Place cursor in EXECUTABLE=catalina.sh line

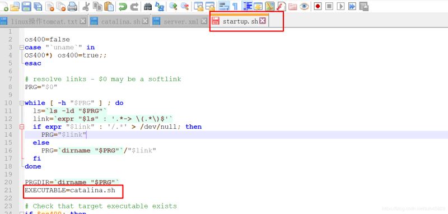[70, 190]
